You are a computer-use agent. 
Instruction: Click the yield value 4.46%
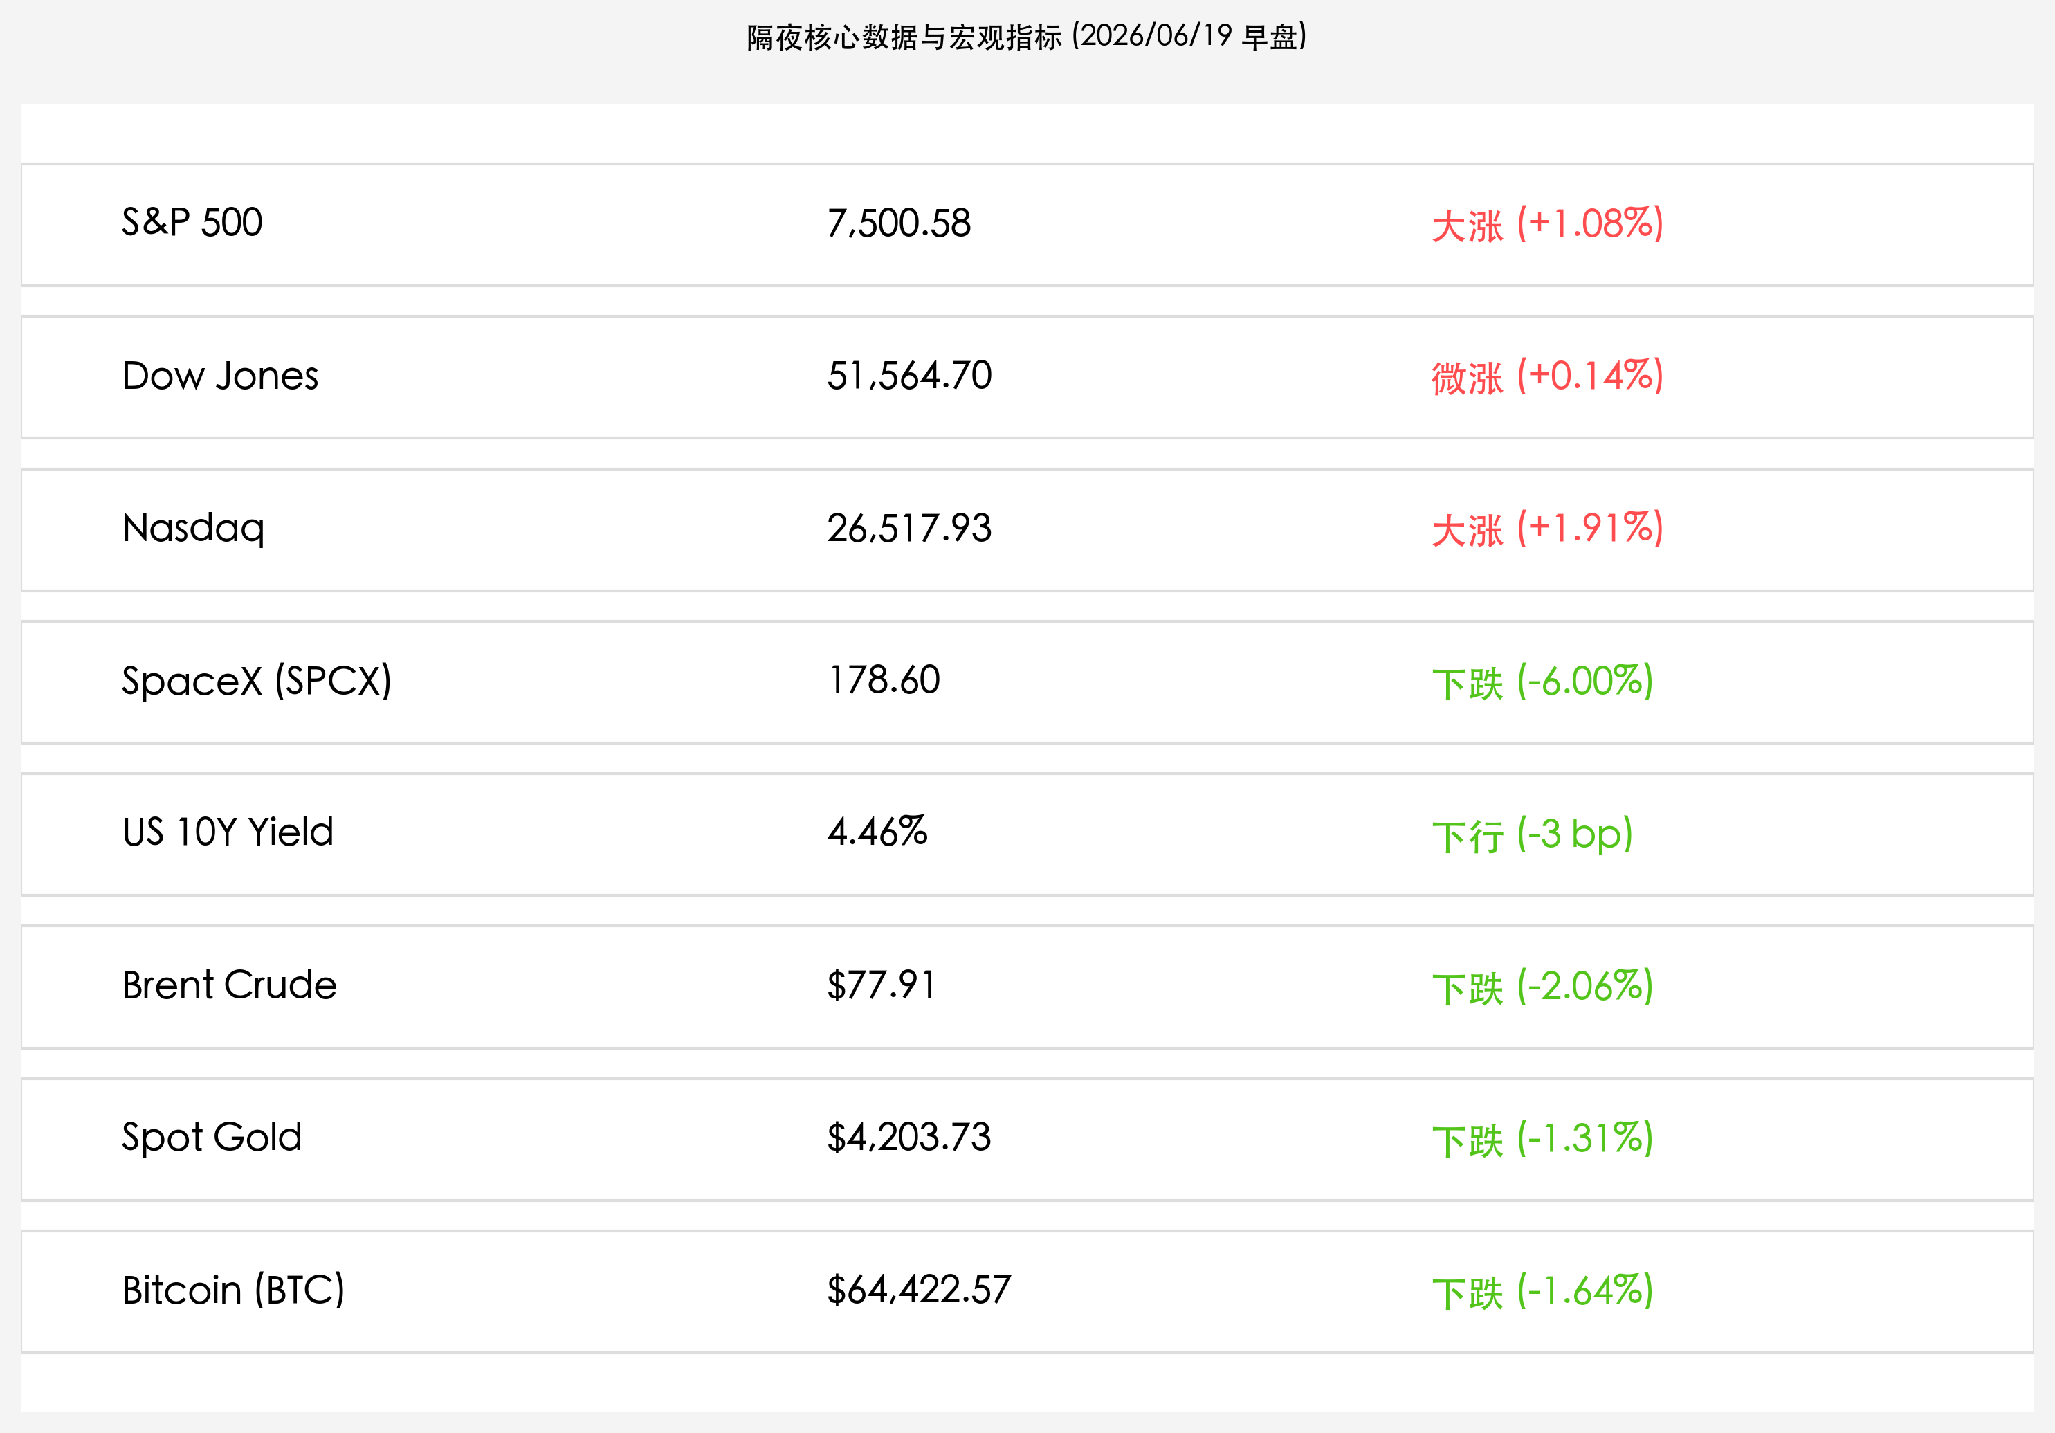point(877,832)
